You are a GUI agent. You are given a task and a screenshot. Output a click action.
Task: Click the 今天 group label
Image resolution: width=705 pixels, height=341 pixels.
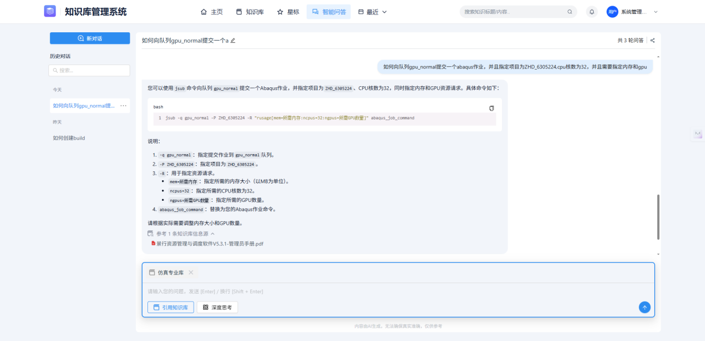point(57,90)
